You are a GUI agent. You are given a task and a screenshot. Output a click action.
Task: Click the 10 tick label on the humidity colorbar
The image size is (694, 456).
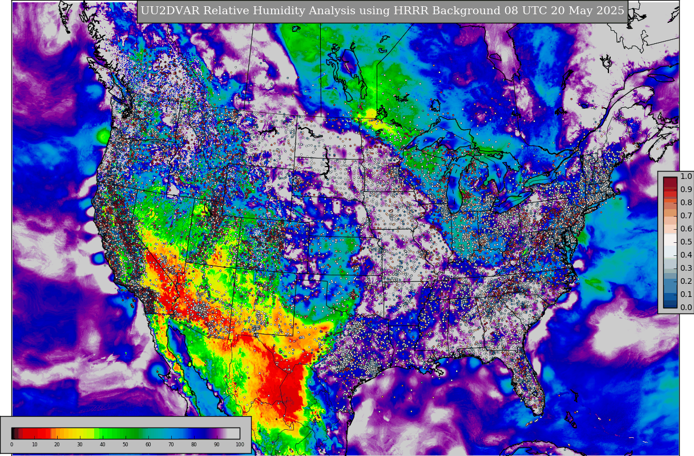coord(34,445)
